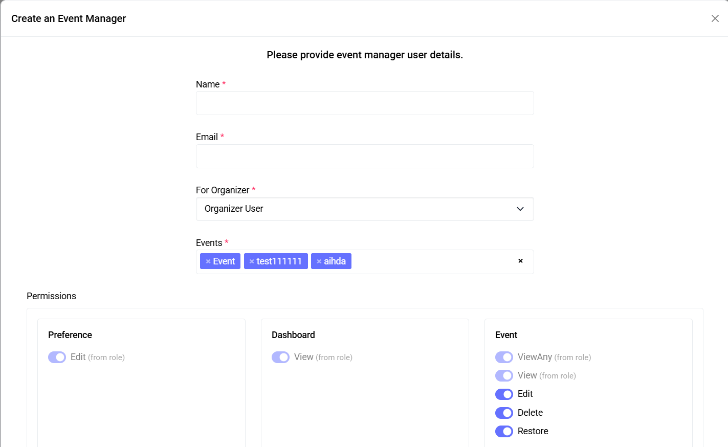
Task: Toggle ViewAny permission in the Event section
Action: [504, 357]
